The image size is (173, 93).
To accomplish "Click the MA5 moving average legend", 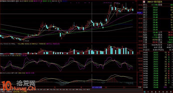I will (18, 1).
